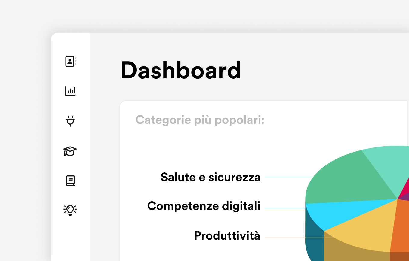Select the book library icon
Viewport: 409px width, 261px height.
pos(70,181)
